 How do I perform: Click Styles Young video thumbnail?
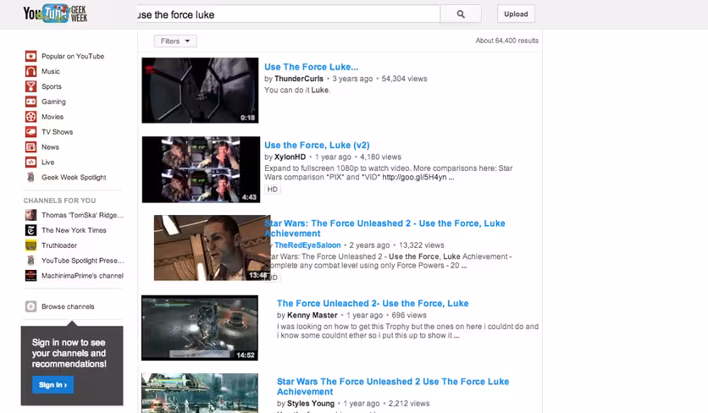pos(200,393)
